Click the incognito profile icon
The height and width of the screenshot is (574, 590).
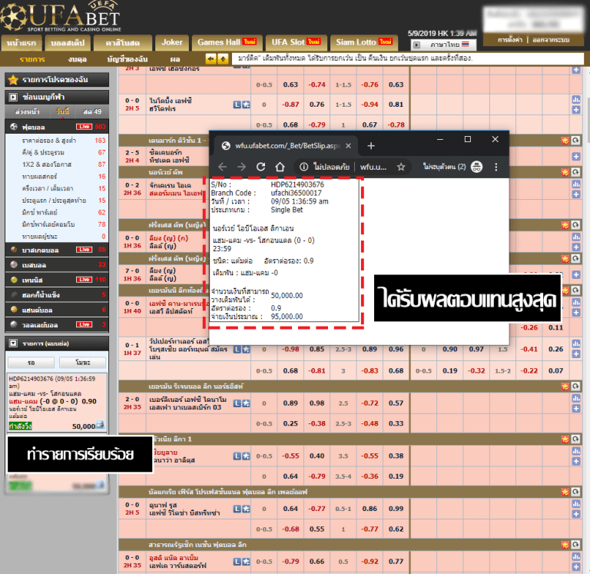click(x=477, y=167)
